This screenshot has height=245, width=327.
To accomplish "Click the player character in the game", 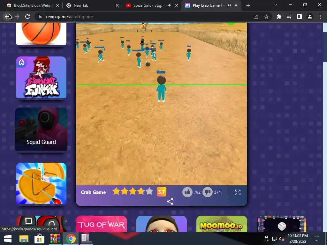I will (161, 89).
